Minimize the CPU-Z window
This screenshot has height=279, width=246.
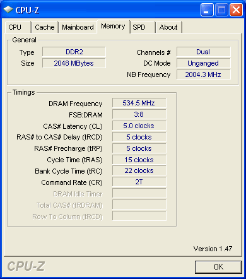(x=207, y=10)
